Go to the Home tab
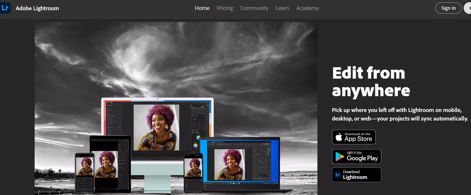Viewport: 471px width, 195px height. tap(202, 8)
